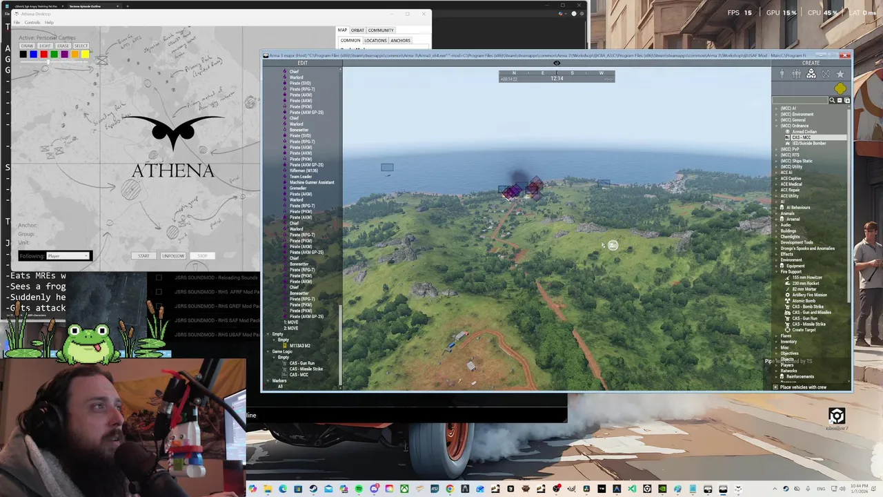The image size is (883, 497).
Task: Toggle JSRS SOUNDMOD Reloading Sounds checkbox
Action: click(x=159, y=277)
